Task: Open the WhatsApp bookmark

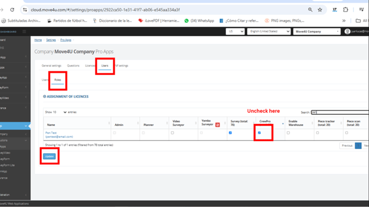Action: point(199,21)
